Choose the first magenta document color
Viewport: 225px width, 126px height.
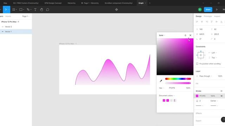pyautogui.click(x=164, y=100)
